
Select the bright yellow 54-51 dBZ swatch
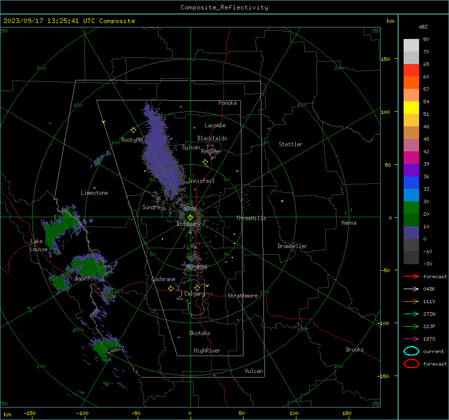pos(411,108)
